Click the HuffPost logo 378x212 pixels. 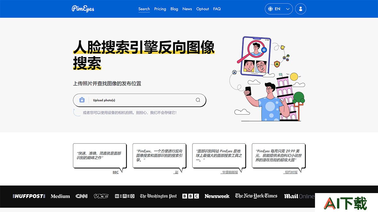[x=29, y=196]
